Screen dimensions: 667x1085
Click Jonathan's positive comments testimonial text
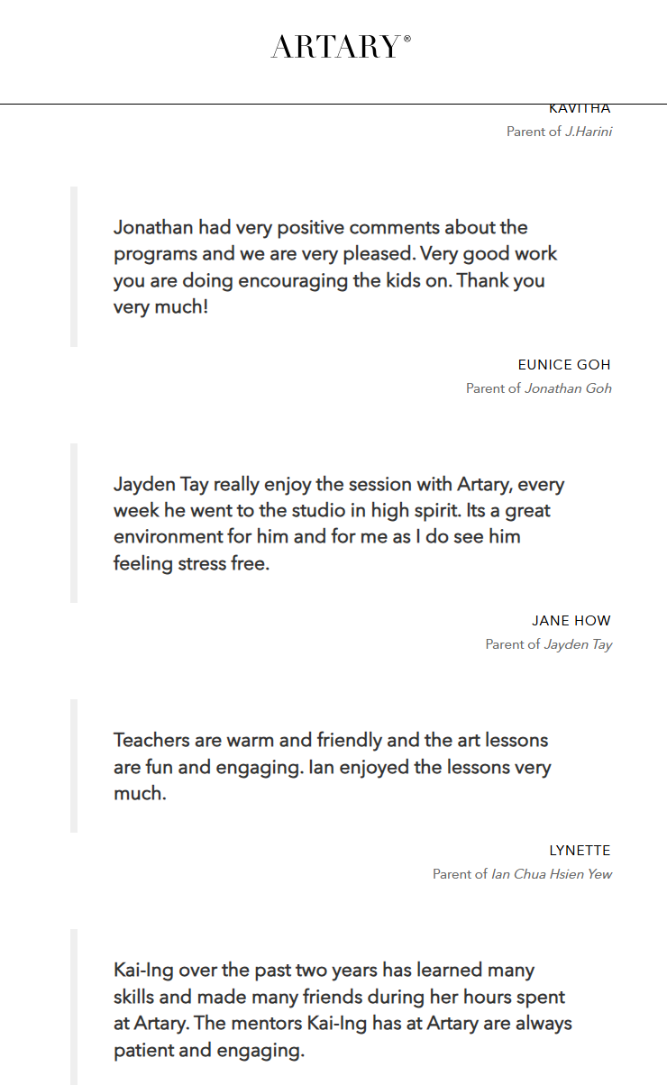click(x=335, y=267)
